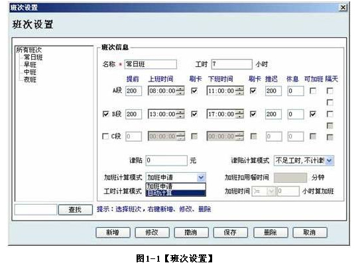358x265 pixels.
Task: Click the 删除 button
Action: 270,233
